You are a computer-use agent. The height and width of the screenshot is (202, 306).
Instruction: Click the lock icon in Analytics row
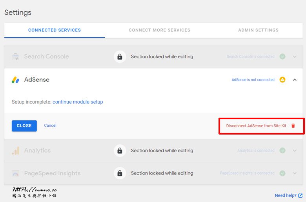[x=120, y=151]
